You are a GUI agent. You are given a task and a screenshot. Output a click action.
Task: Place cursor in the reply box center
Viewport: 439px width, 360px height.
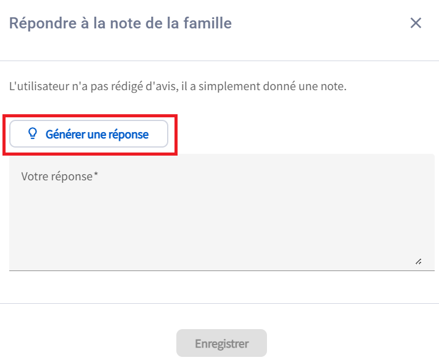[221, 212]
